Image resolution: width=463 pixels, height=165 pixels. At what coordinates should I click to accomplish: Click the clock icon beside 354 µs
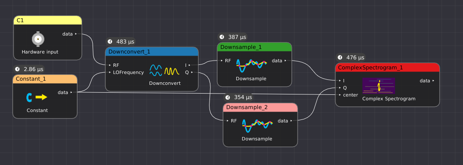(x=228, y=97)
